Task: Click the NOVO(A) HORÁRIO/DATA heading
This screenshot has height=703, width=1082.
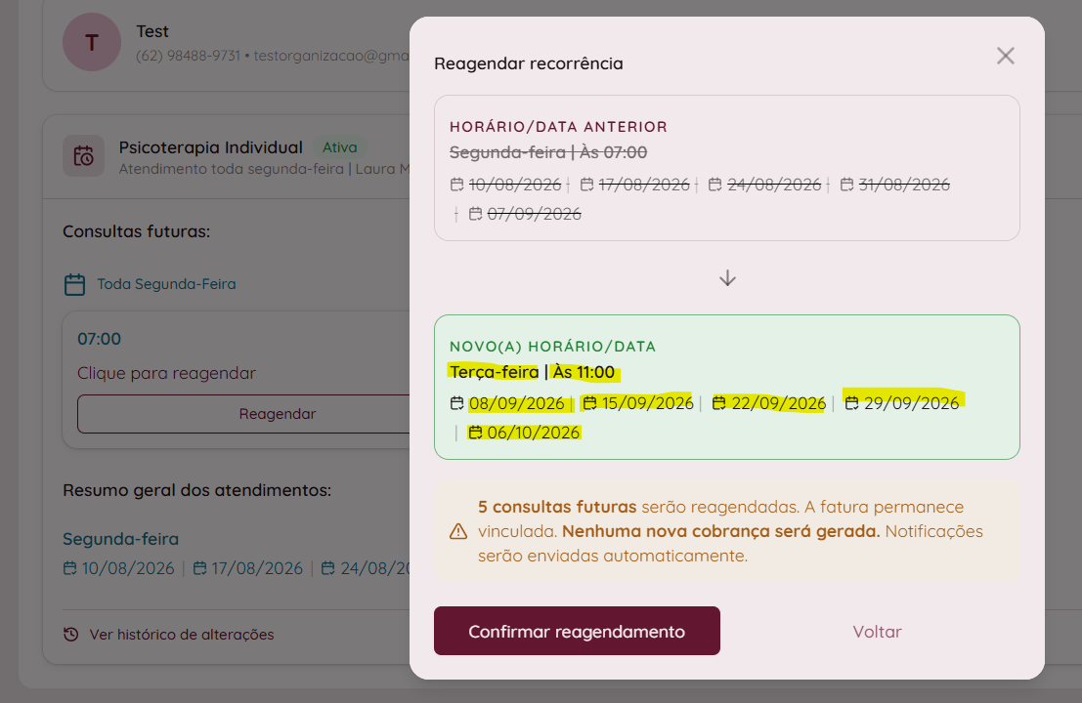Action: (x=553, y=347)
